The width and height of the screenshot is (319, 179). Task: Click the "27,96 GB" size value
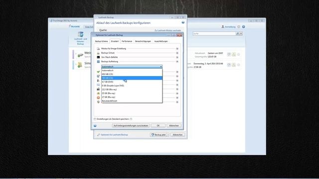[197, 67]
